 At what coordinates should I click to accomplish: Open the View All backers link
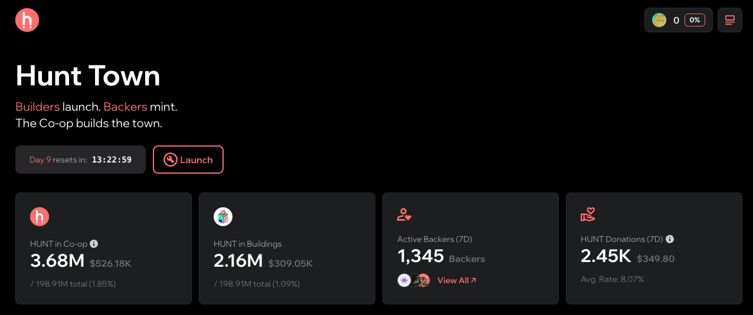(457, 280)
